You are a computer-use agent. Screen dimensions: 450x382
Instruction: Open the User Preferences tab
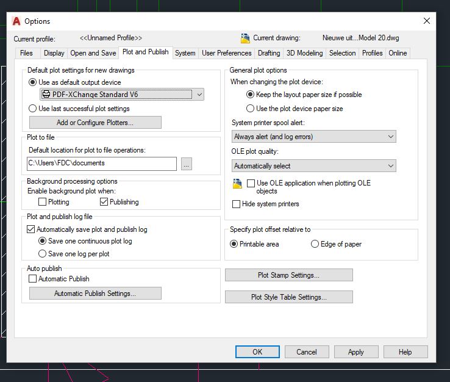coord(226,53)
